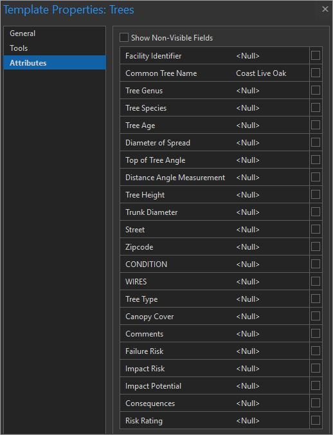Toggle the Comments row checkbox
The height and width of the screenshot is (435, 333).
(x=316, y=334)
